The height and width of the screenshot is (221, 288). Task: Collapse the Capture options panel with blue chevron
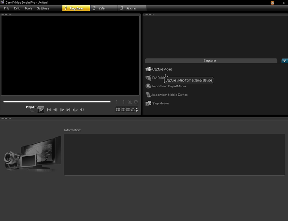click(x=285, y=60)
